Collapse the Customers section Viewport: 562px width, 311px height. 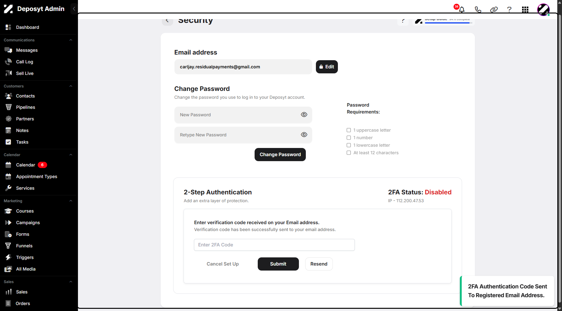(71, 86)
